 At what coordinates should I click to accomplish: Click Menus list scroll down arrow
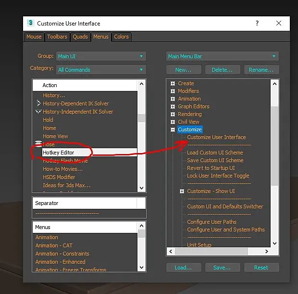(141, 268)
